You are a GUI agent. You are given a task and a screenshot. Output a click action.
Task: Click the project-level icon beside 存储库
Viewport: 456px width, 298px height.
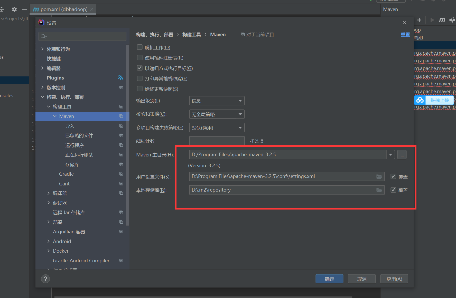coord(121,164)
